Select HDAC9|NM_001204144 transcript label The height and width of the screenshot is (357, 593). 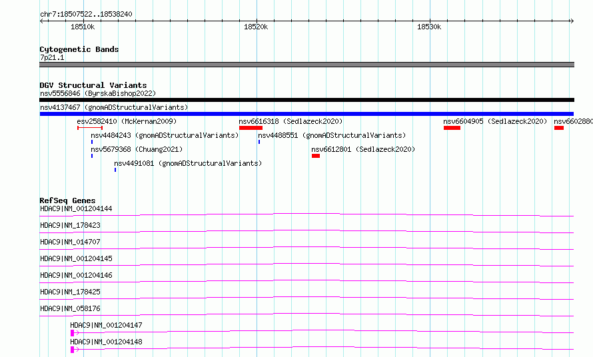[x=76, y=208]
